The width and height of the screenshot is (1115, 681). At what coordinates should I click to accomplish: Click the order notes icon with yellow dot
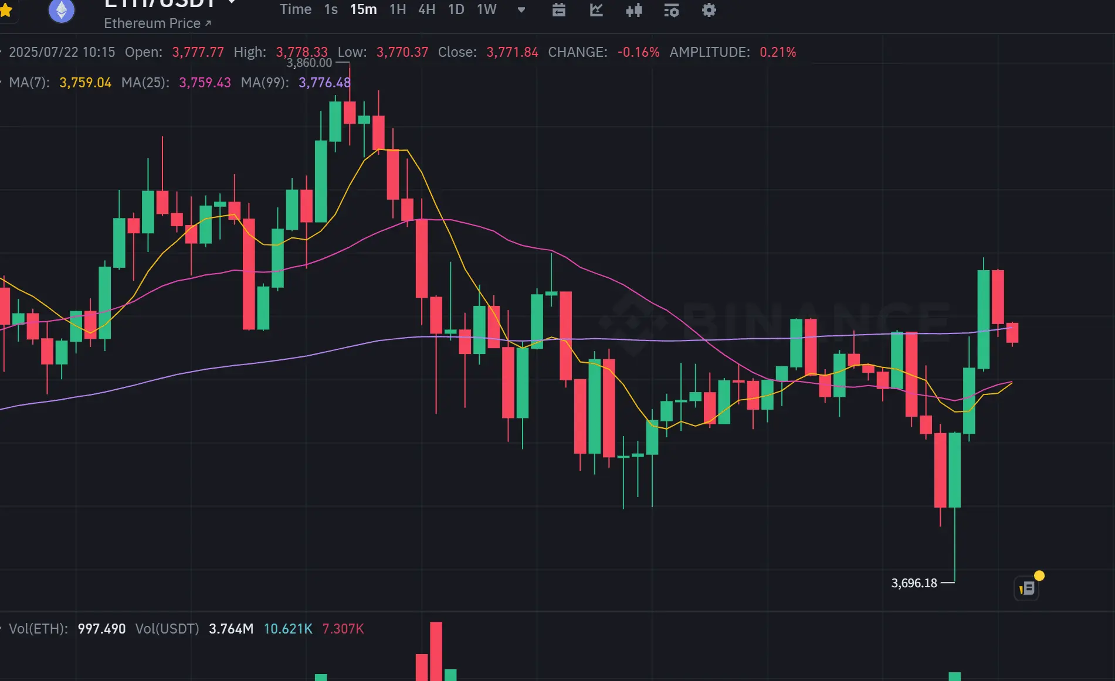[x=1026, y=588]
